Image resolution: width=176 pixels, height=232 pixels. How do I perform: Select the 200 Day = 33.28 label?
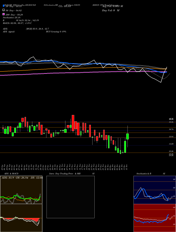click(14, 15)
